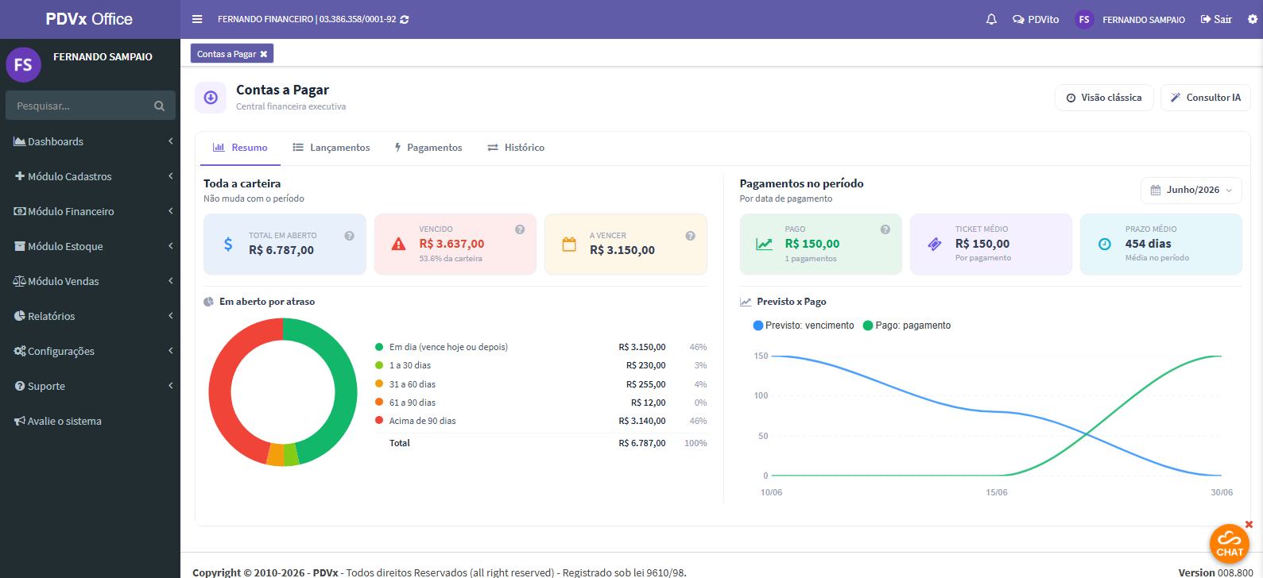Click the Contas a Pagar download circle icon
This screenshot has width=1263, height=578.
pos(211,98)
